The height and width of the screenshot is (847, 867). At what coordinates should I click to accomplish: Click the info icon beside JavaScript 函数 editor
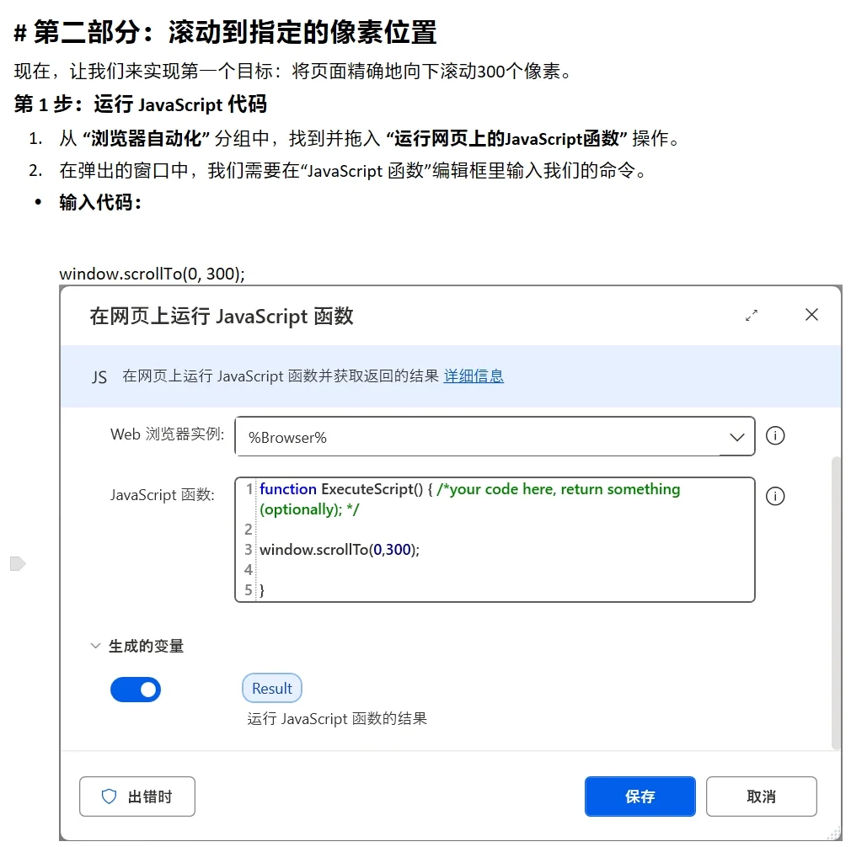pos(774,496)
